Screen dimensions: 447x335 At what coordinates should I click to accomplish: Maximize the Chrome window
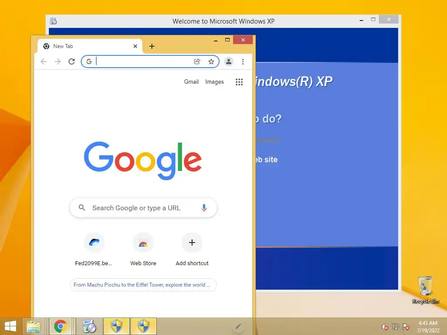click(x=227, y=40)
